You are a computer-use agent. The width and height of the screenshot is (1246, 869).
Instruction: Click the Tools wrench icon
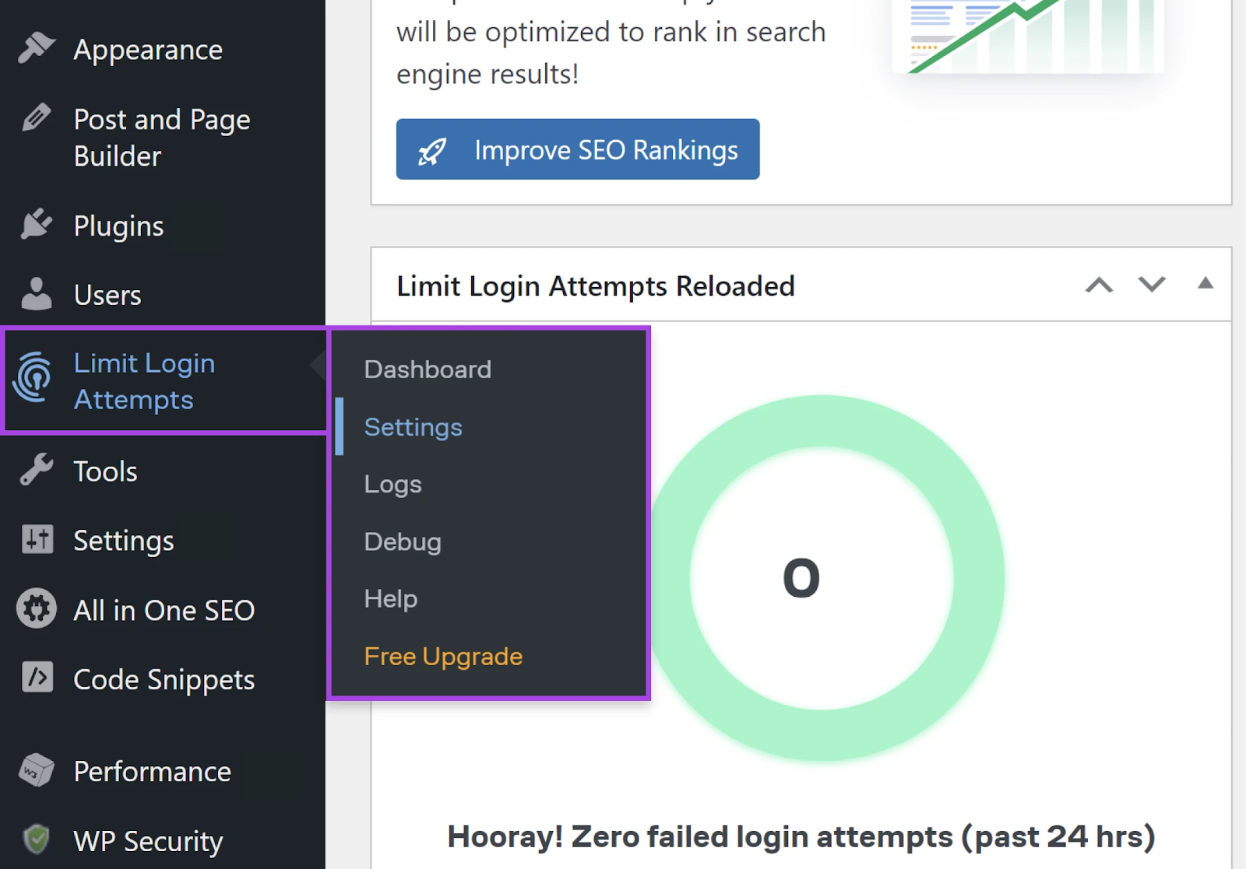point(37,470)
